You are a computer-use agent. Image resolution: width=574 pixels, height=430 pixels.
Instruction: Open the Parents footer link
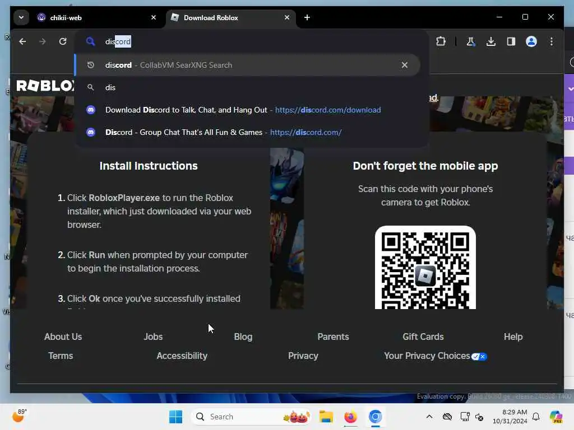point(333,336)
